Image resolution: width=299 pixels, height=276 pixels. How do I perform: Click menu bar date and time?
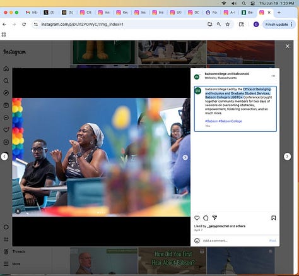[276, 3]
